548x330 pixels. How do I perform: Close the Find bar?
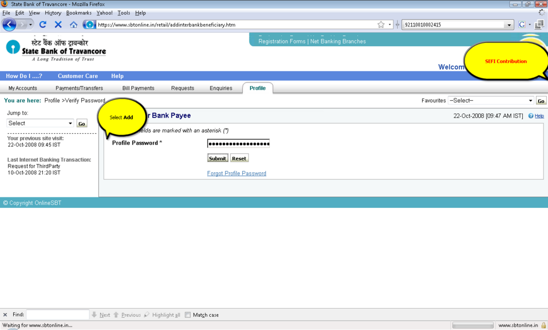tap(5, 315)
